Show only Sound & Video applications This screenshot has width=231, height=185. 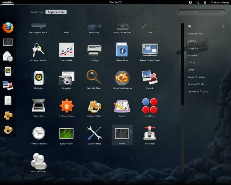(x=196, y=77)
